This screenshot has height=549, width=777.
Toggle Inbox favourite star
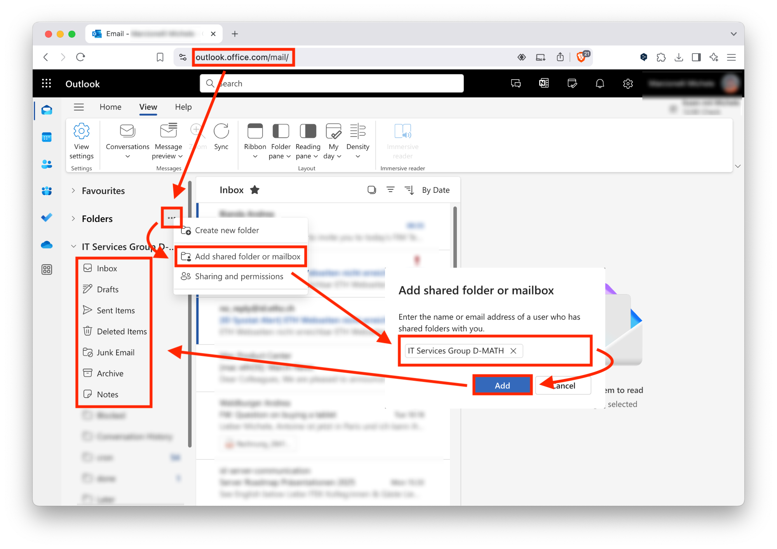pos(255,190)
